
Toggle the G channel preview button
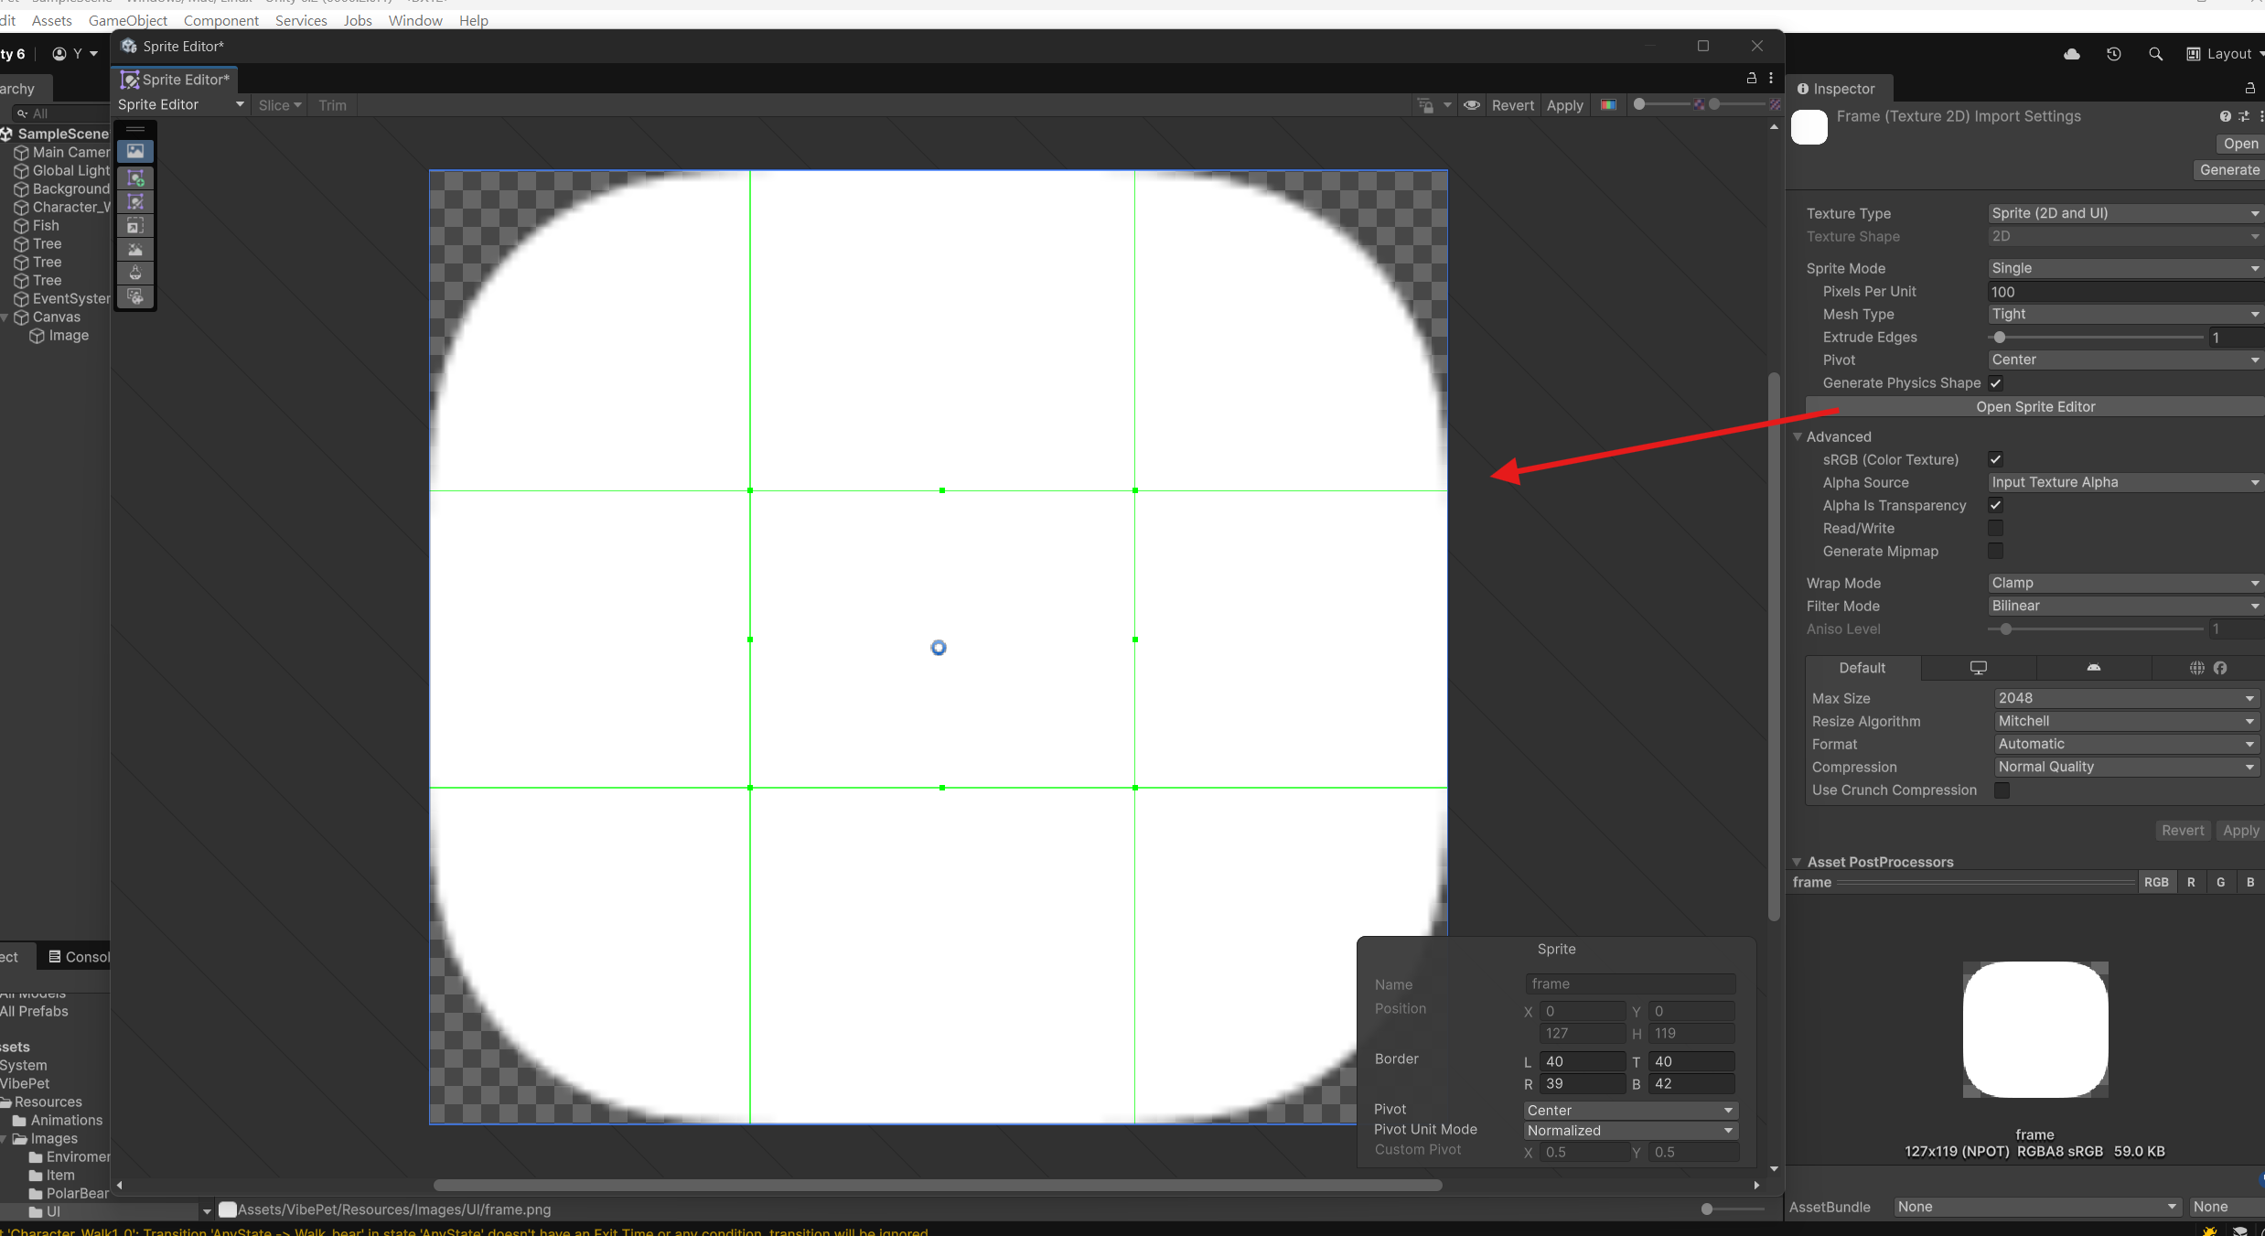tap(2221, 883)
